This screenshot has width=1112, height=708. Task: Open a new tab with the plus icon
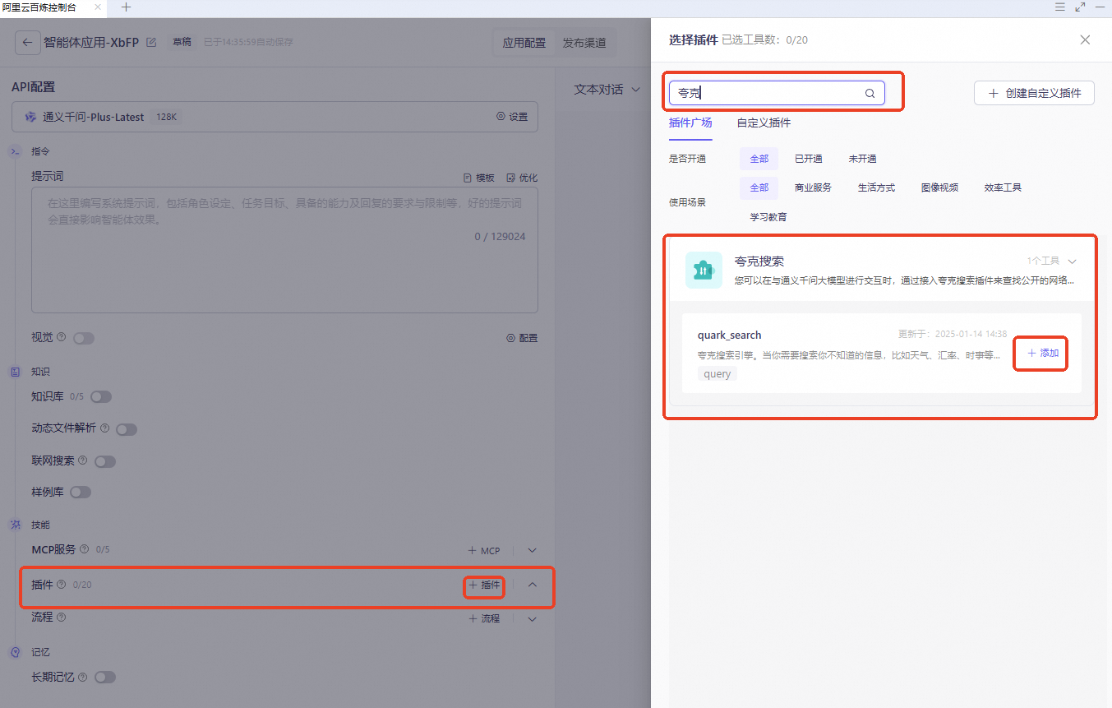(126, 7)
